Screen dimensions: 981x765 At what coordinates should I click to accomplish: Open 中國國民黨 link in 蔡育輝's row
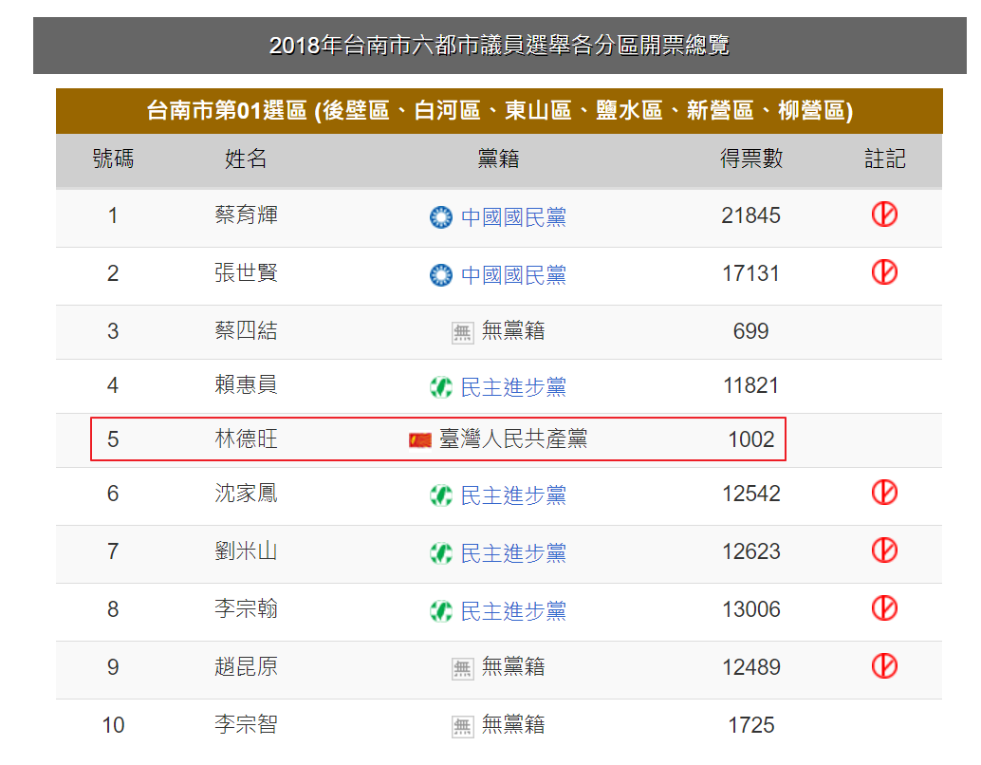pos(513,217)
